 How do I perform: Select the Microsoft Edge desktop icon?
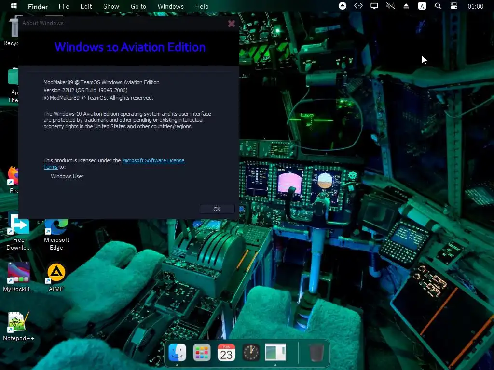point(56,235)
